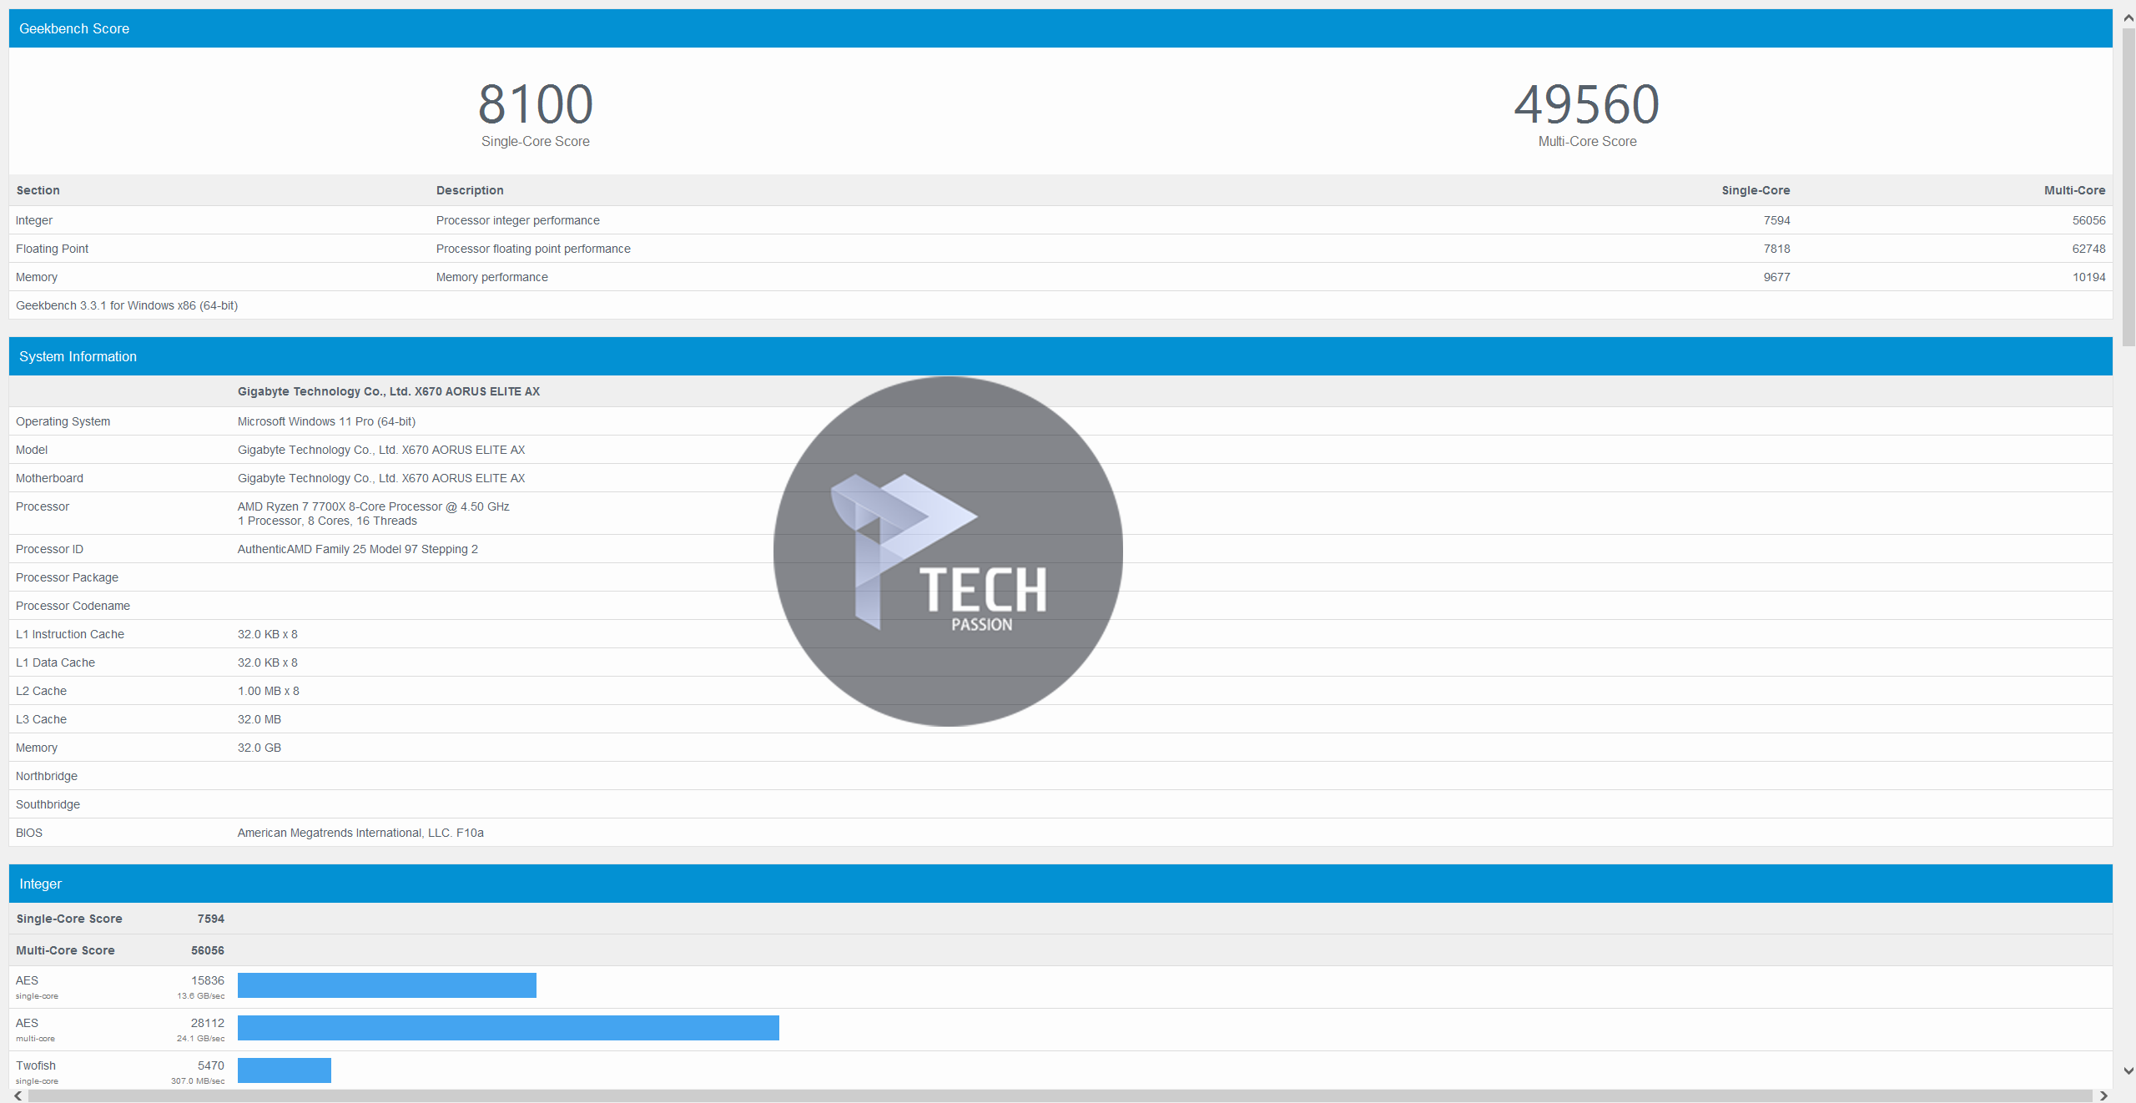Click the scroll up arrow on vertical scrollbar
Viewport: 2136px width, 1103px height.
(x=2128, y=18)
